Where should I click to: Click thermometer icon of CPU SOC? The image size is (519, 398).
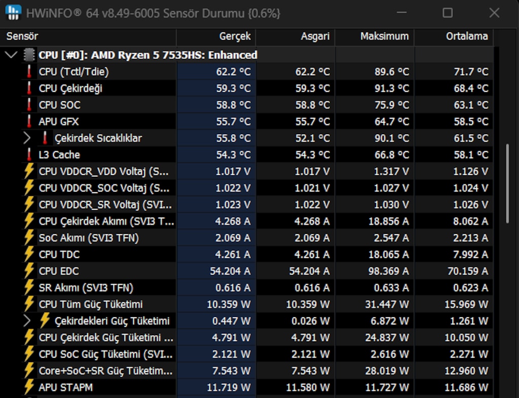tap(29, 105)
